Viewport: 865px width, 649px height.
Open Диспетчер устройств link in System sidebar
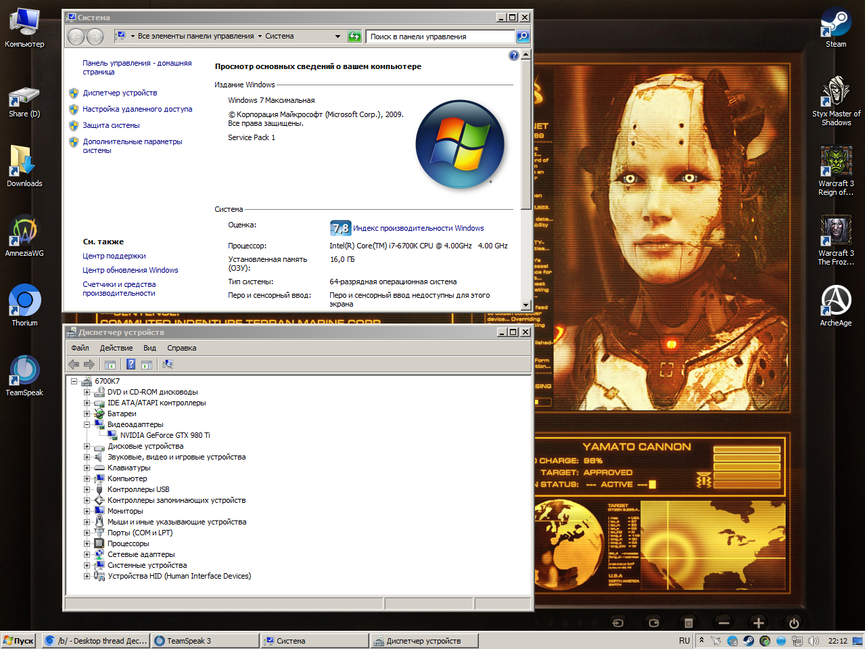120,93
